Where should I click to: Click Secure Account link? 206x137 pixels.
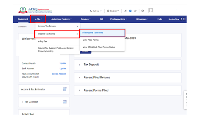coord(59,74)
